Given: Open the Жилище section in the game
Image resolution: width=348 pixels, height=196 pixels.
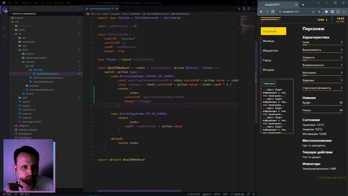Looking at the screenshot, I should pyautogui.click(x=268, y=41).
